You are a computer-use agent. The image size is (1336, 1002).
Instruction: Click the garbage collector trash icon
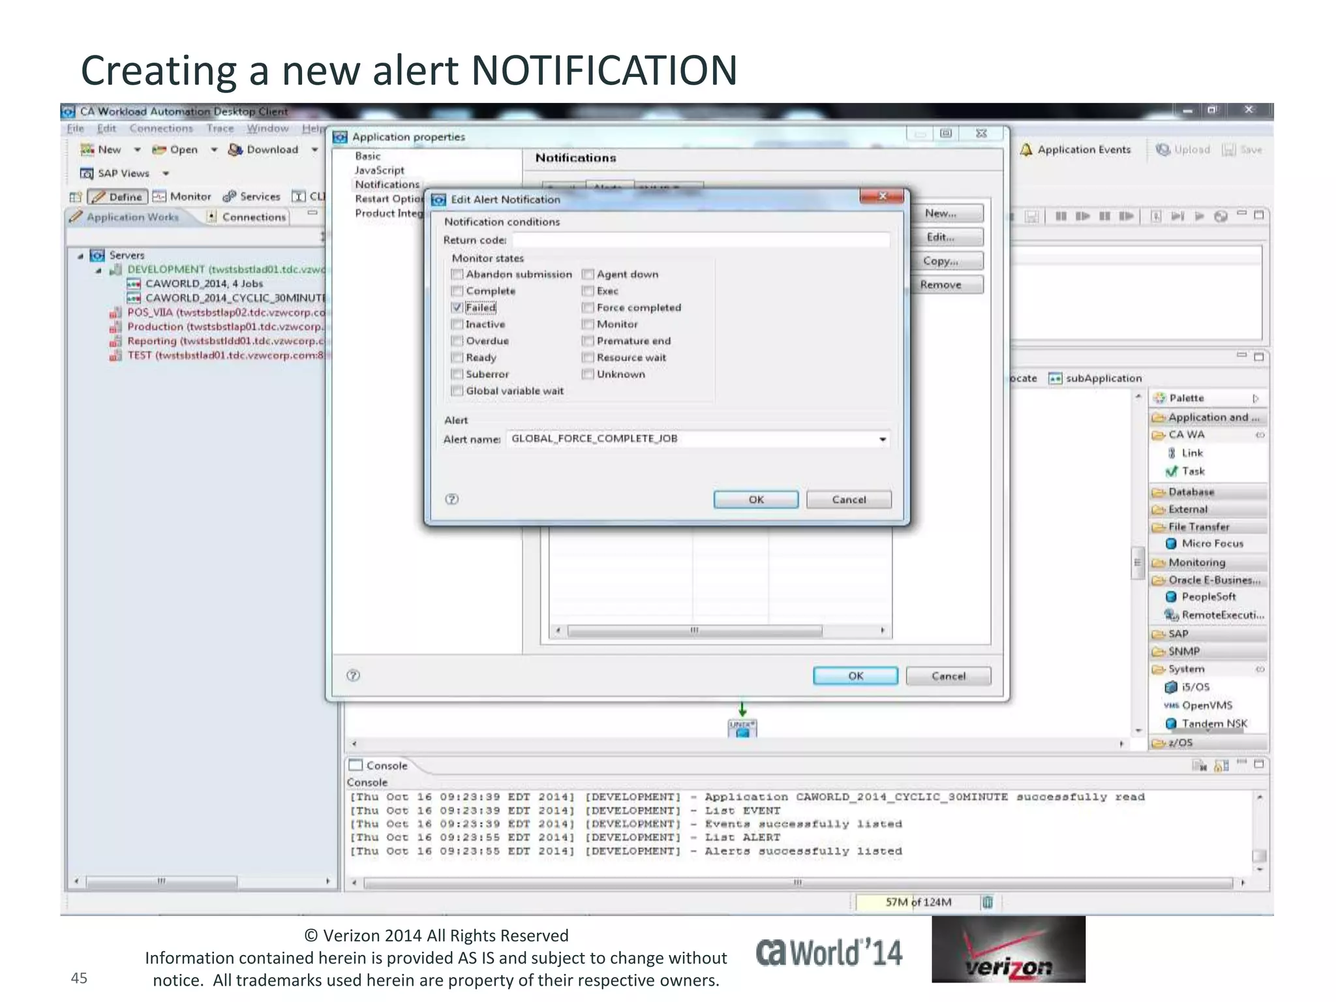tap(988, 902)
